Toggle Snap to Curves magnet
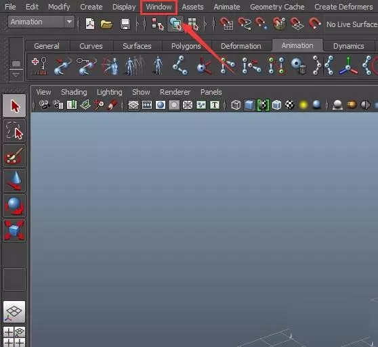Screen dimensions: 378x347 point(245,24)
